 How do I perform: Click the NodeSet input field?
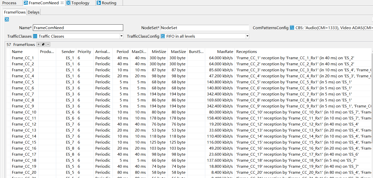(204, 28)
